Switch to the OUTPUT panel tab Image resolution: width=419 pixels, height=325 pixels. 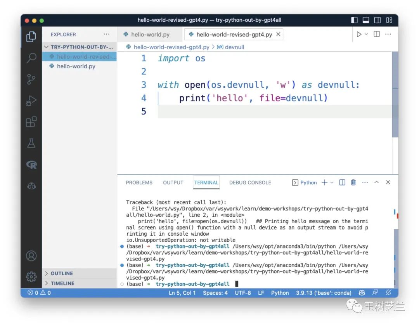173,183
